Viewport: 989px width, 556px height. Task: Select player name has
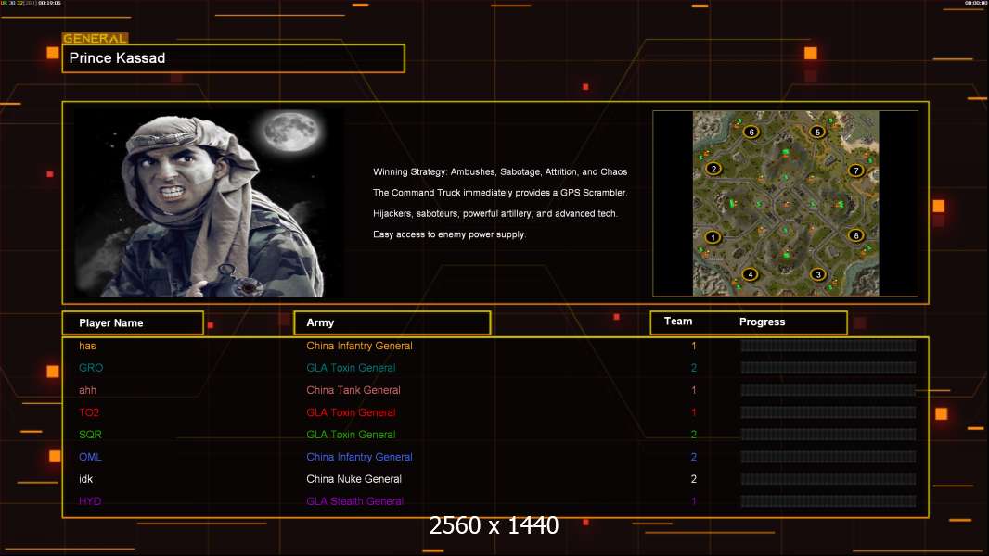tap(87, 346)
